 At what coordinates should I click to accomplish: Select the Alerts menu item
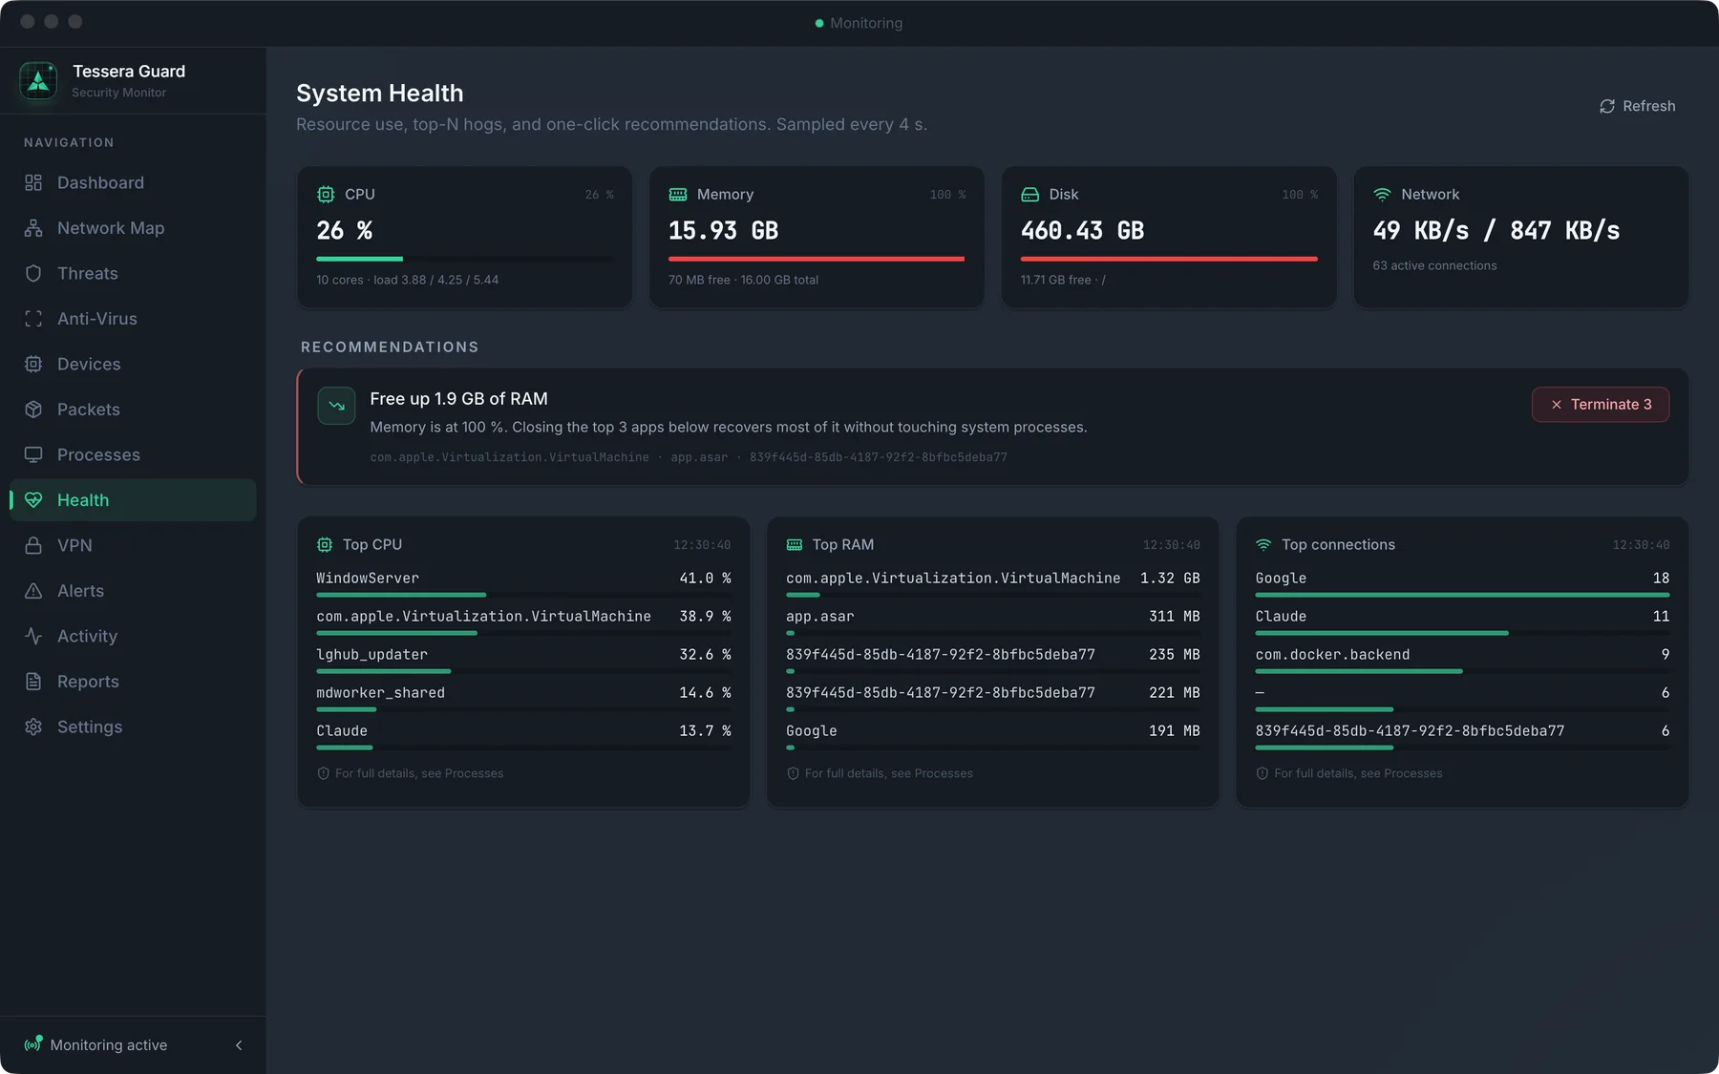[x=133, y=591]
